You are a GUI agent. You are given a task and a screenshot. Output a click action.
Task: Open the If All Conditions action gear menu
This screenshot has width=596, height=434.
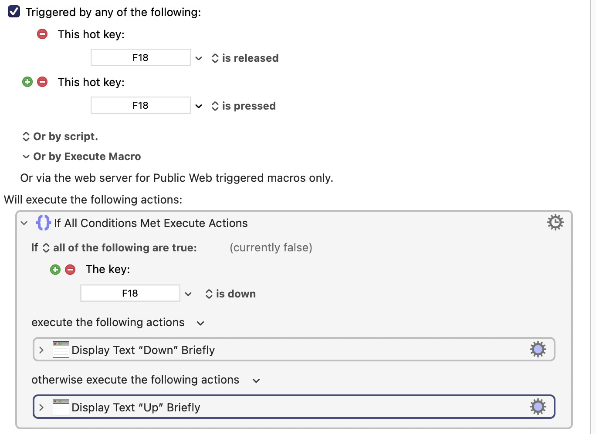click(555, 222)
